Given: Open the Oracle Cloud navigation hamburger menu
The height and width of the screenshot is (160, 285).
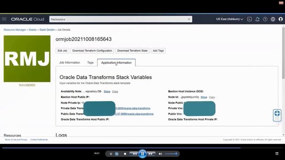Looking at the screenshot, I should 4,19.
